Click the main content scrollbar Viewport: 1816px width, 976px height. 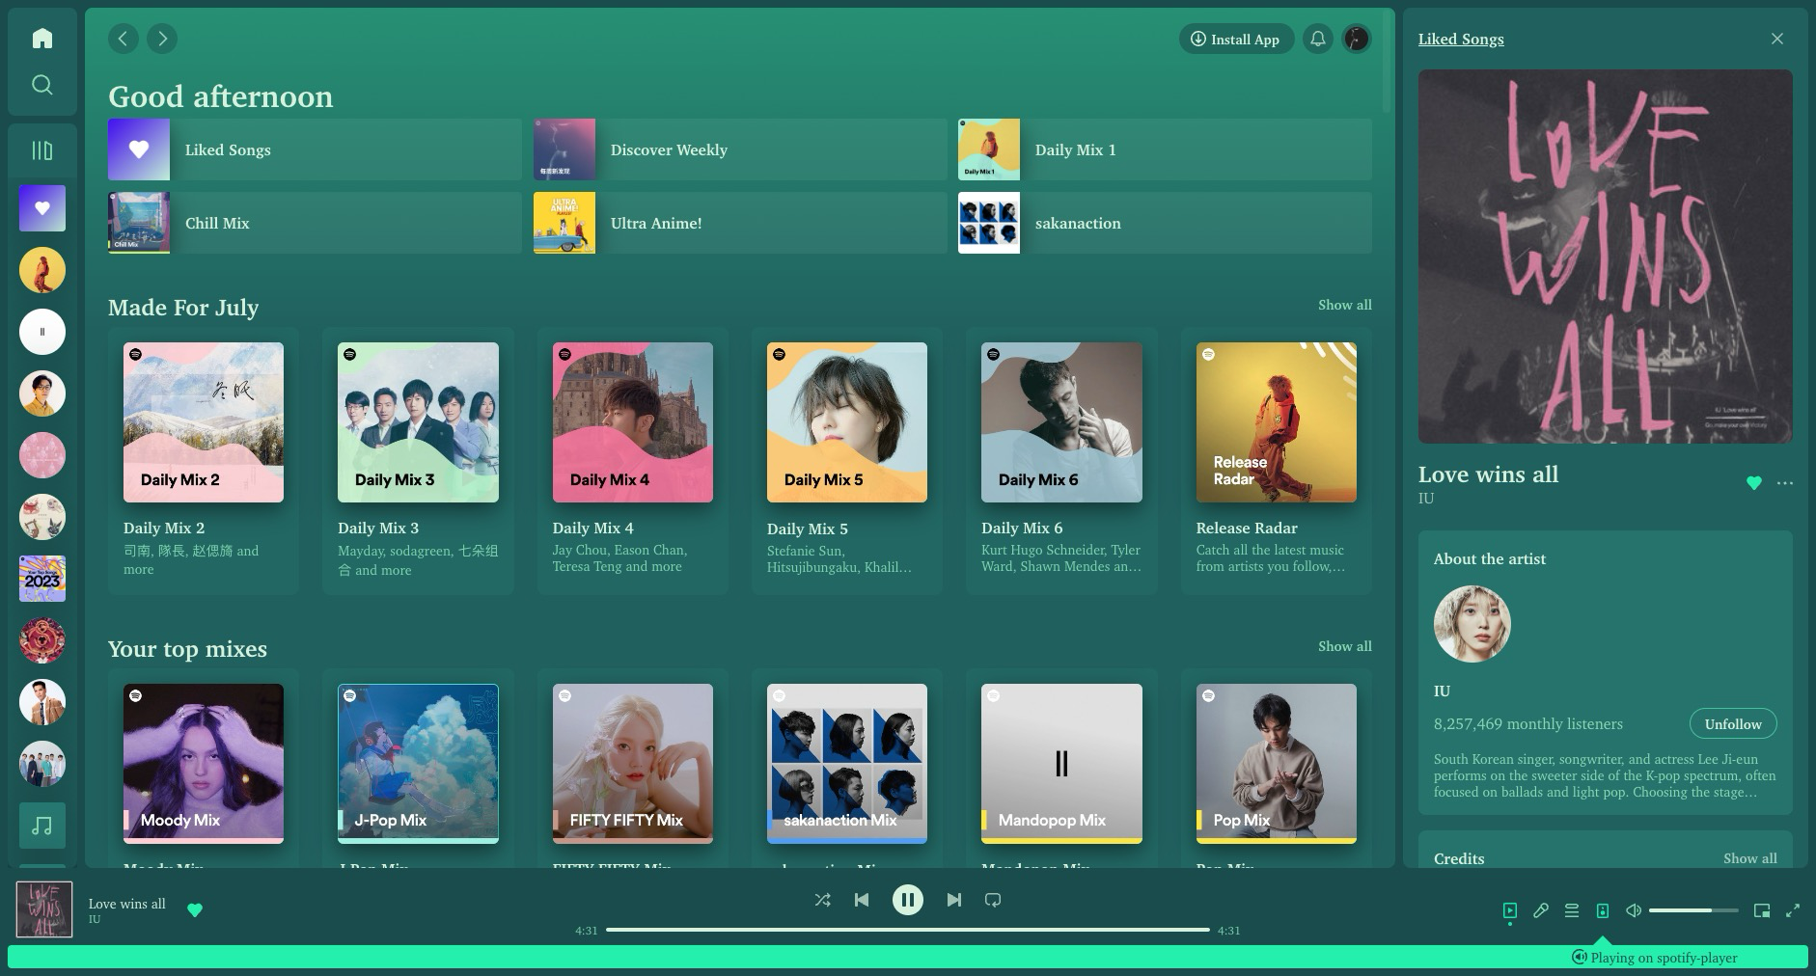click(x=1388, y=63)
